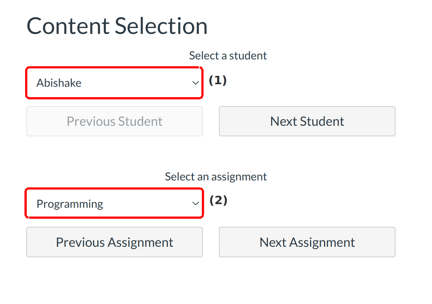Click the chevron on the assignment dropdown
This screenshot has width=432, height=304.
196,203
